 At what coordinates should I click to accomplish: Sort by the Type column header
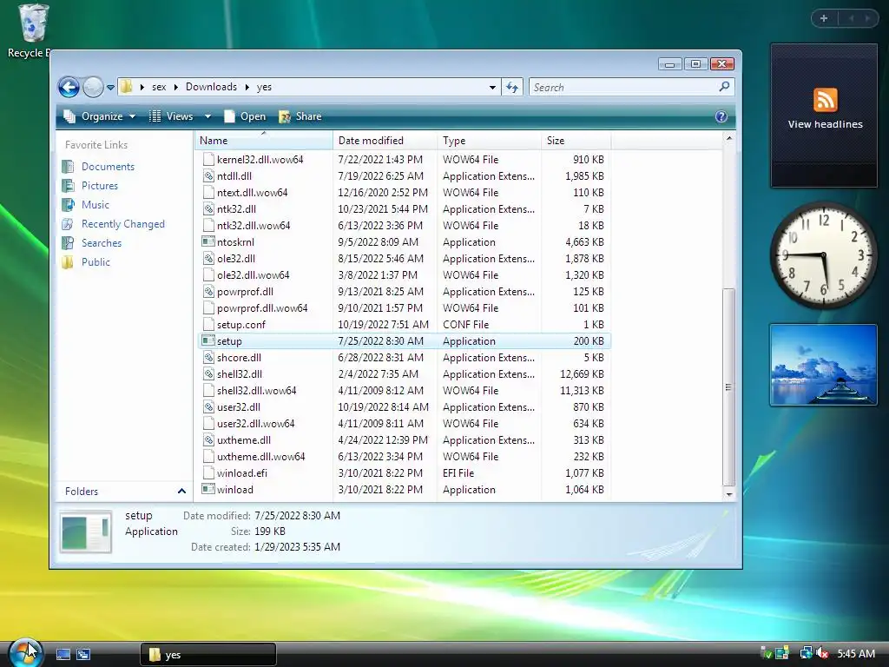pos(489,141)
